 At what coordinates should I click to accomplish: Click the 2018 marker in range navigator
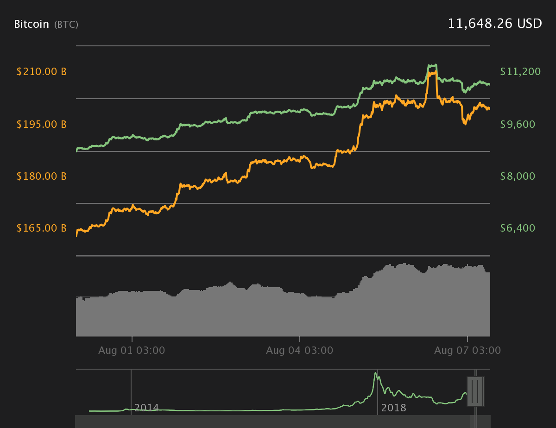click(x=393, y=408)
